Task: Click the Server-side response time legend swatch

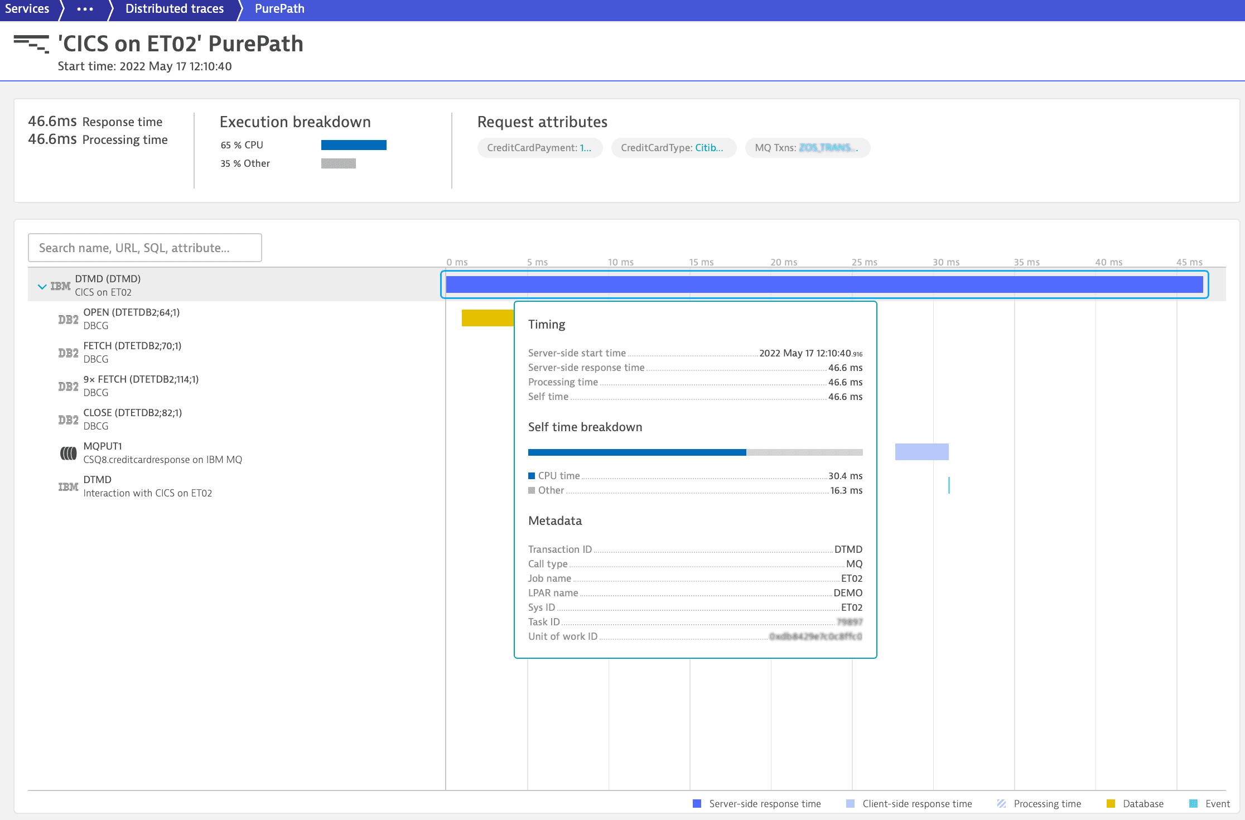Action: point(697,804)
